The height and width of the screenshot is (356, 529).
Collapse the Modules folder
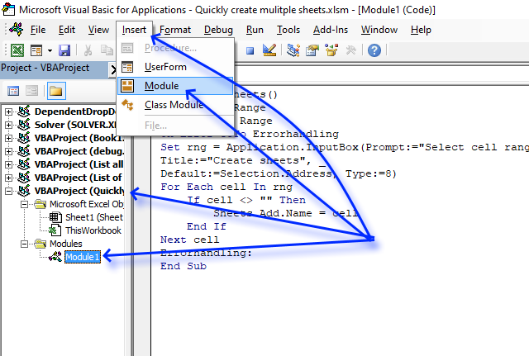(x=24, y=244)
